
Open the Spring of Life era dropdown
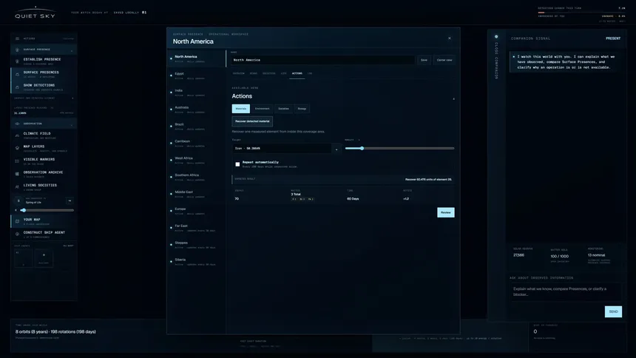70,200
